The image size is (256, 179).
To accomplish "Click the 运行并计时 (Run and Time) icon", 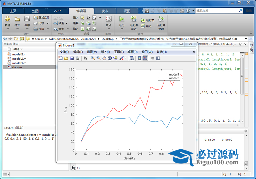I will 161,19.
